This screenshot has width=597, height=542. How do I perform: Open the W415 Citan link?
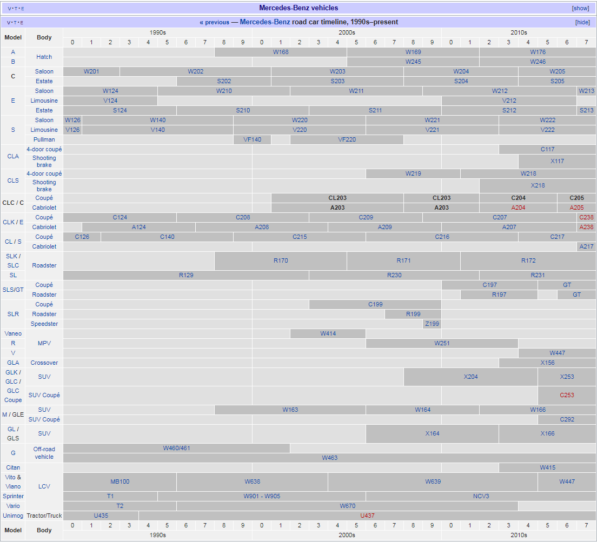point(547,467)
